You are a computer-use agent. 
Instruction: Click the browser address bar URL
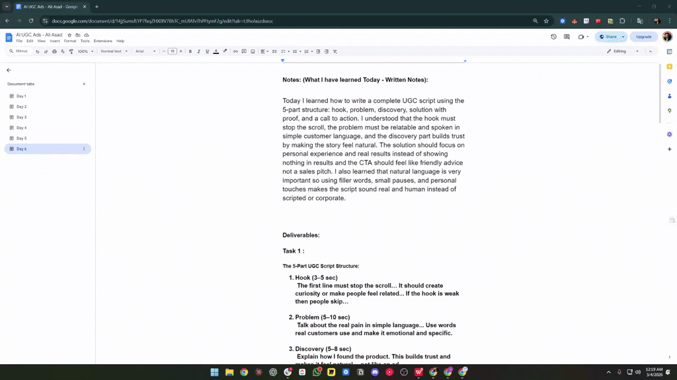click(x=162, y=20)
